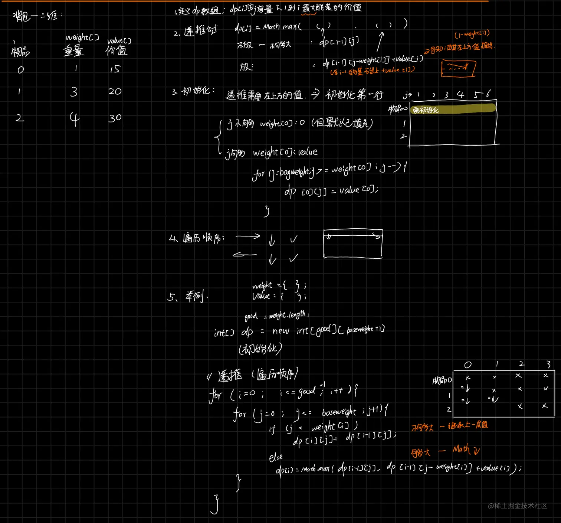
Task: Click the orange note '够大 — Math'
Action: point(445,451)
